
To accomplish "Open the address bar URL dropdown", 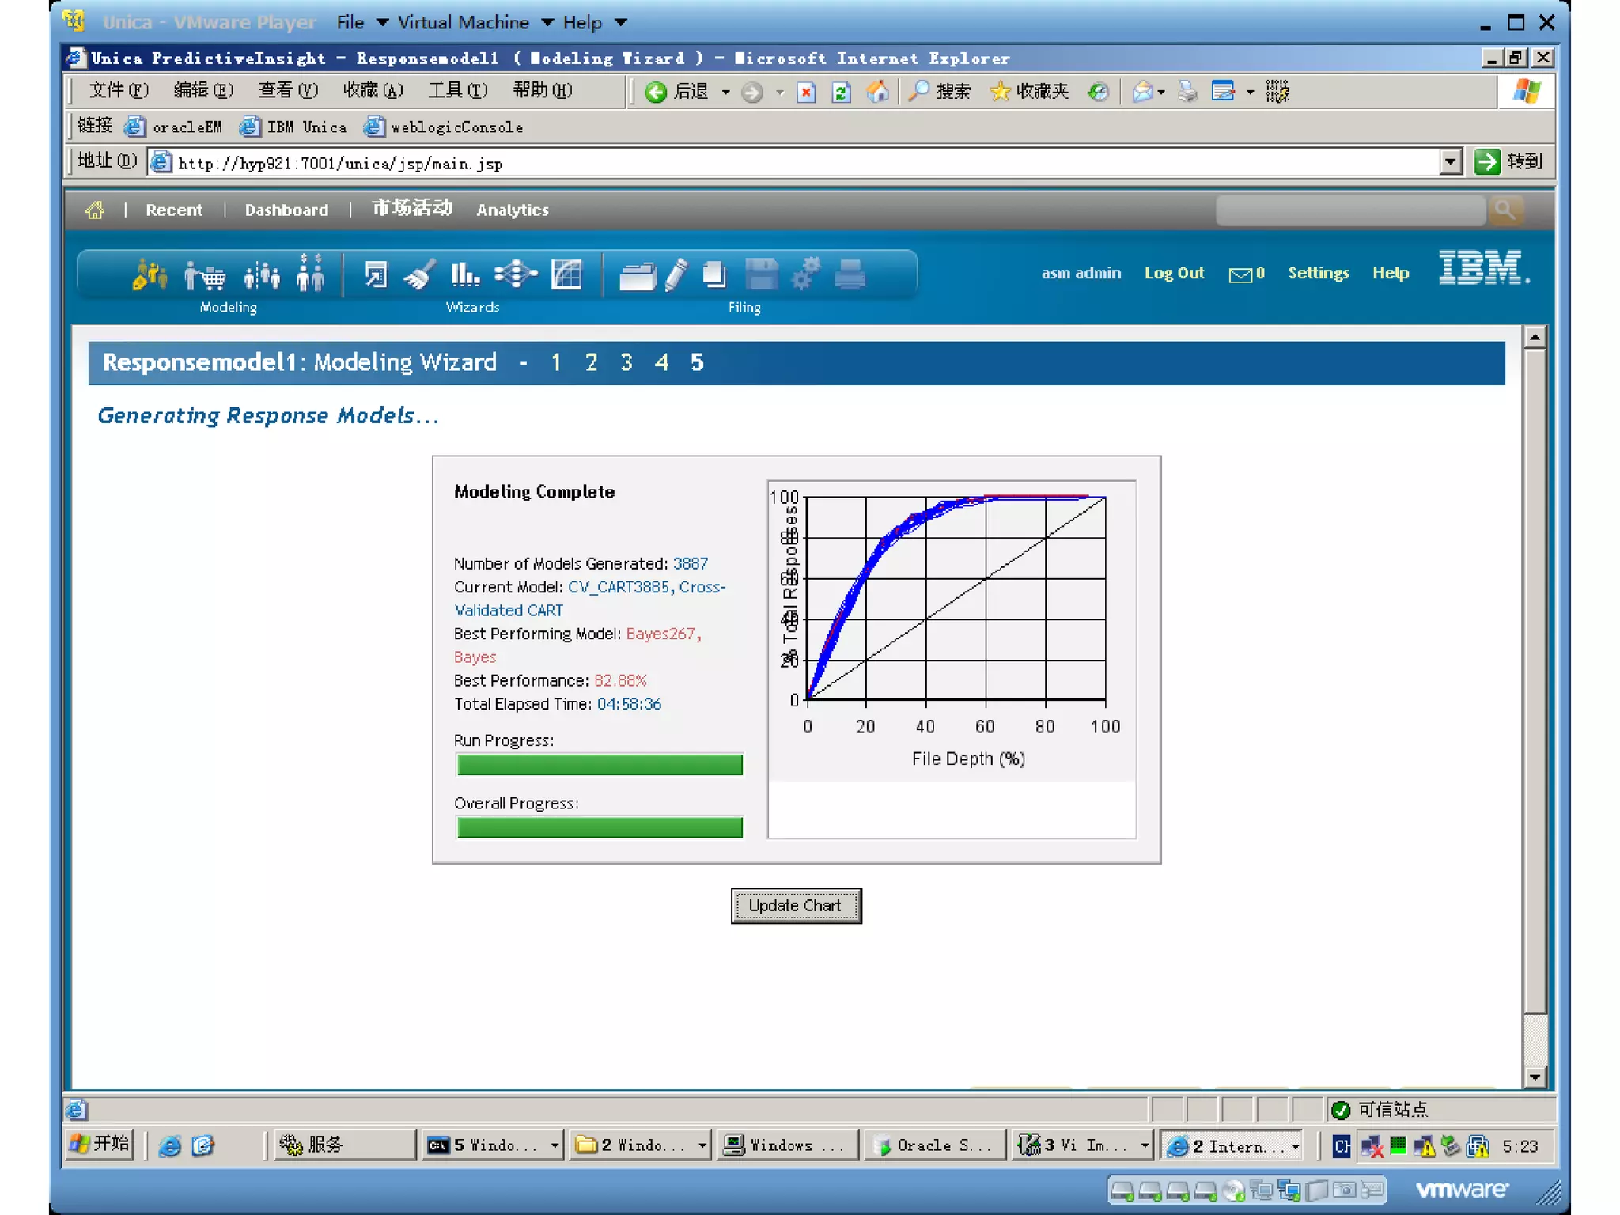I will (x=1449, y=162).
